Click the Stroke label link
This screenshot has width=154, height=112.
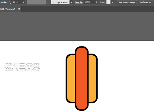click(4, 2)
